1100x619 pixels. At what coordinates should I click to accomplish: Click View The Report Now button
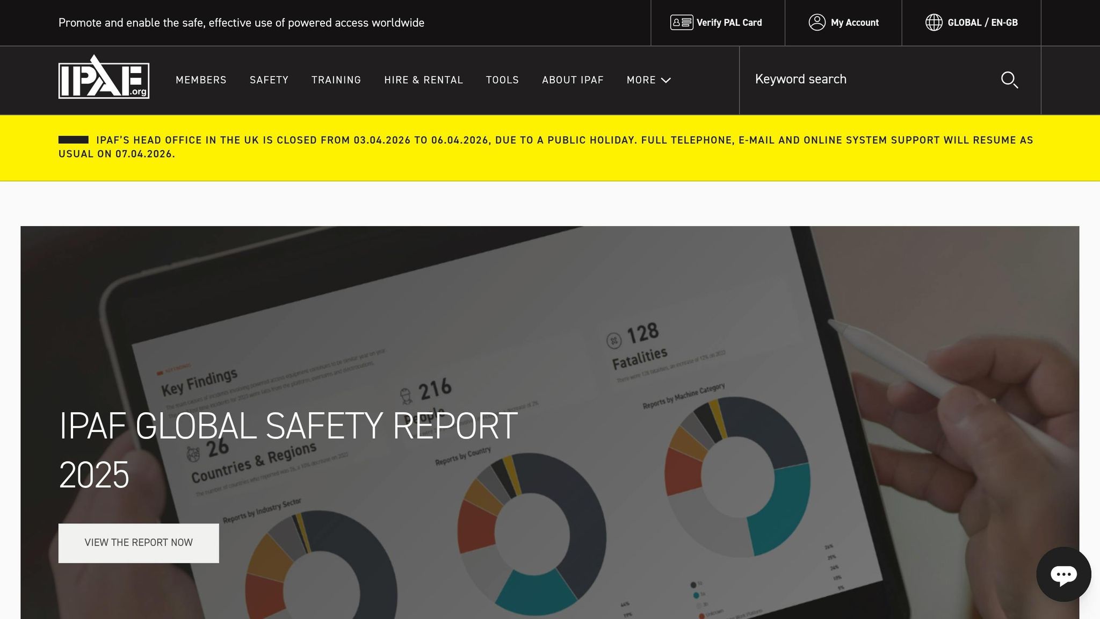[x=139, y=543]
